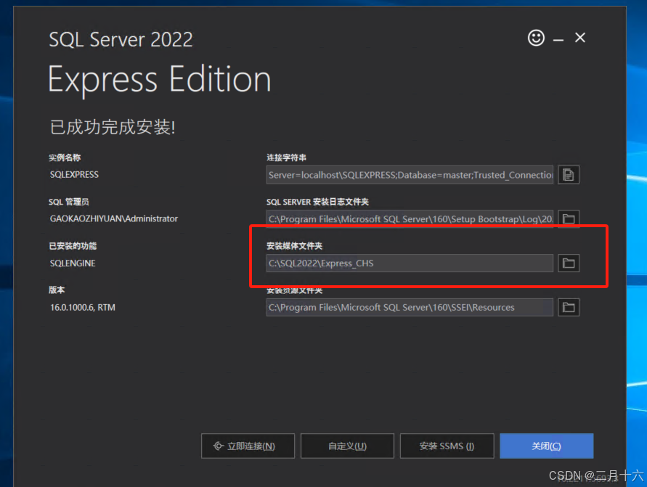Open the installation media folder icon
The width and height of the screenshot is (647, 487).
click(569, 263)
